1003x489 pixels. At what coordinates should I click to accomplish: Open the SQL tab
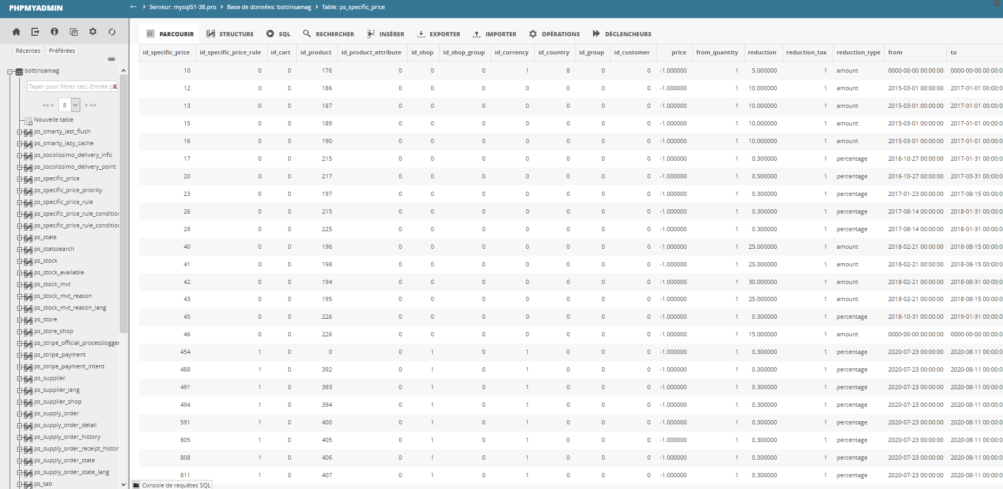pyautogui.click(x=279, y=34)
